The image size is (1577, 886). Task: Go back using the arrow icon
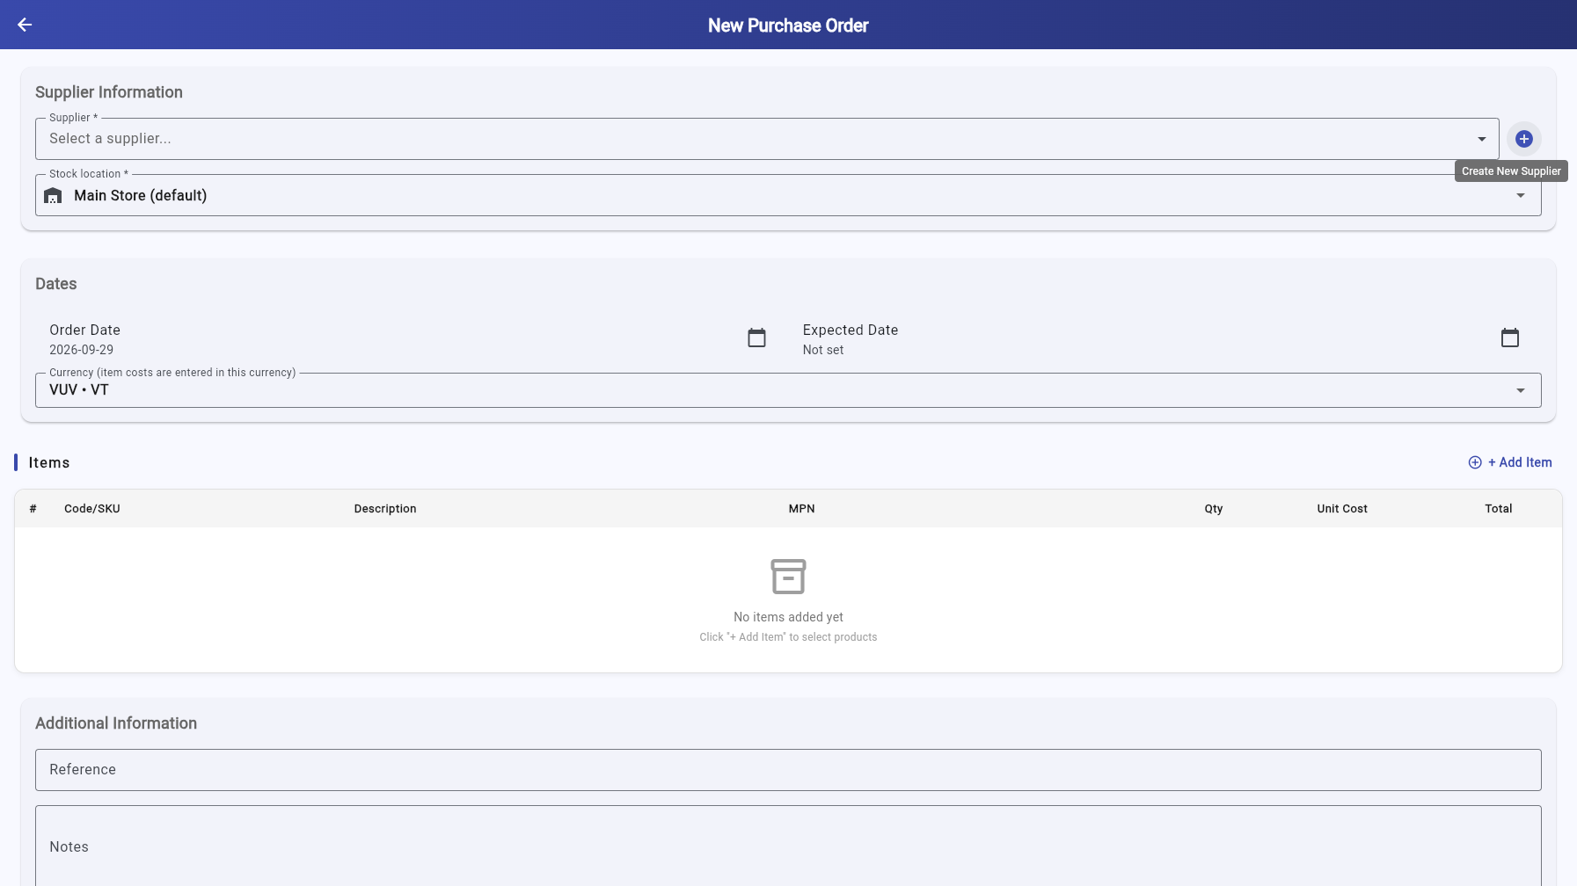(25, 25)
